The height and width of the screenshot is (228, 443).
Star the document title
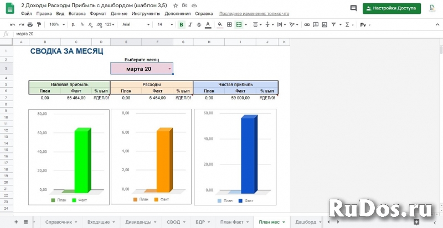click(x=176, y=5)
